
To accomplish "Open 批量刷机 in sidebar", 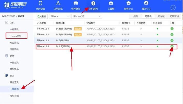I will [14, 49].
